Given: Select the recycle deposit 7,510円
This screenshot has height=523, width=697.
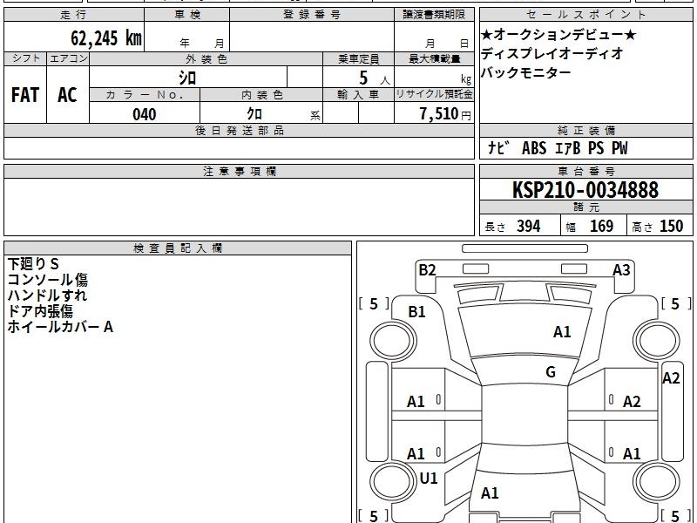Looking at the screenshot, I should (445, 114).
